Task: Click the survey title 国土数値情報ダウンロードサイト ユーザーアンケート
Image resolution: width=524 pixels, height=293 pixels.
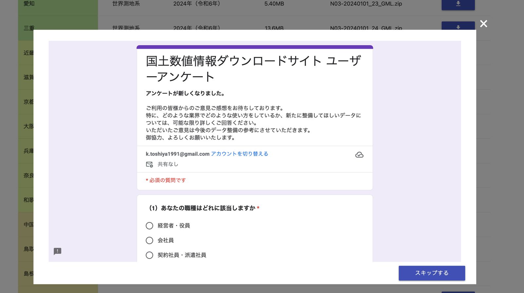Action: click(253, 69)
